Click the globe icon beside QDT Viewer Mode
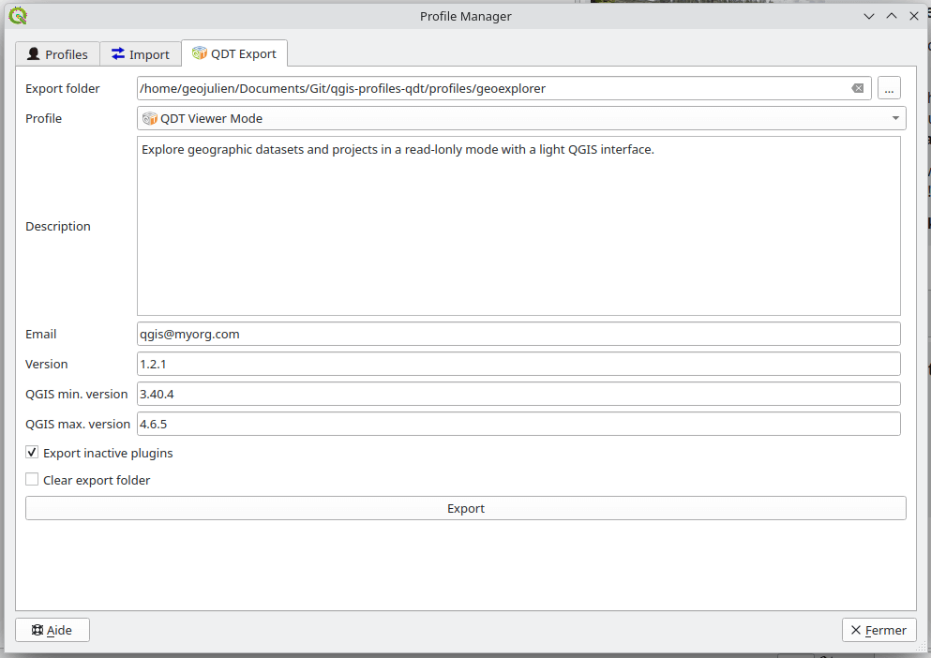This screenshot has width=931, height=658. click(x=149, y=118)
